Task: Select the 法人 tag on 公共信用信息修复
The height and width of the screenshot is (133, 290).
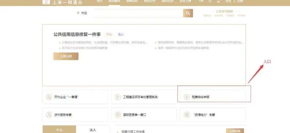Action: 121,34
